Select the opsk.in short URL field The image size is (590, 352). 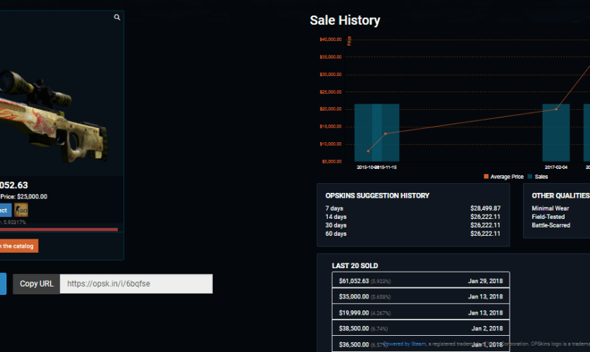[136, 284]
